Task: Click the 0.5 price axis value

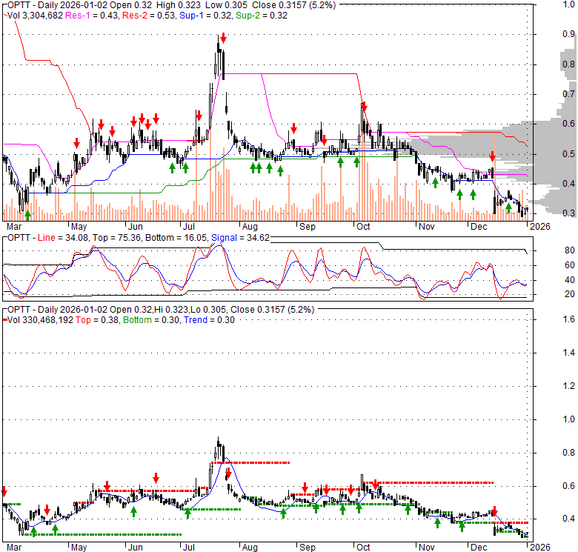Action: [x=568, y=153]
